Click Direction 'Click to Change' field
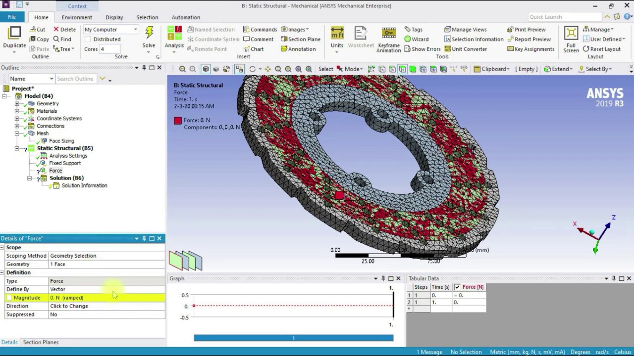The image size is (634, 356). (106, 306)
